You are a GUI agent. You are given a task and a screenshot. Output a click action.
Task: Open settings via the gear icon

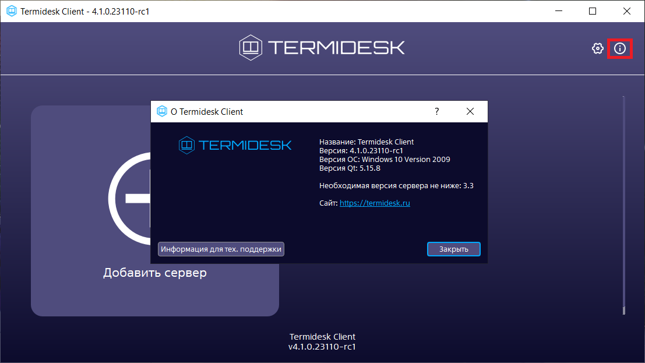coord(597,48)
